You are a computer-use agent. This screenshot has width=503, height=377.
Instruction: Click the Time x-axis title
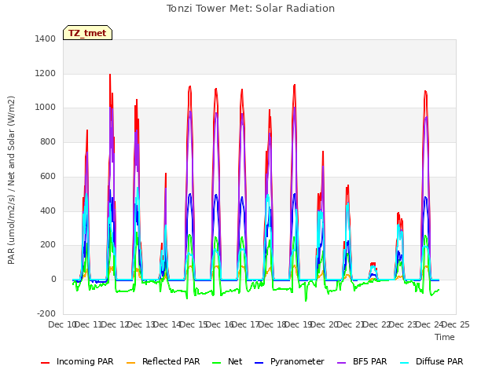(445, 337)
